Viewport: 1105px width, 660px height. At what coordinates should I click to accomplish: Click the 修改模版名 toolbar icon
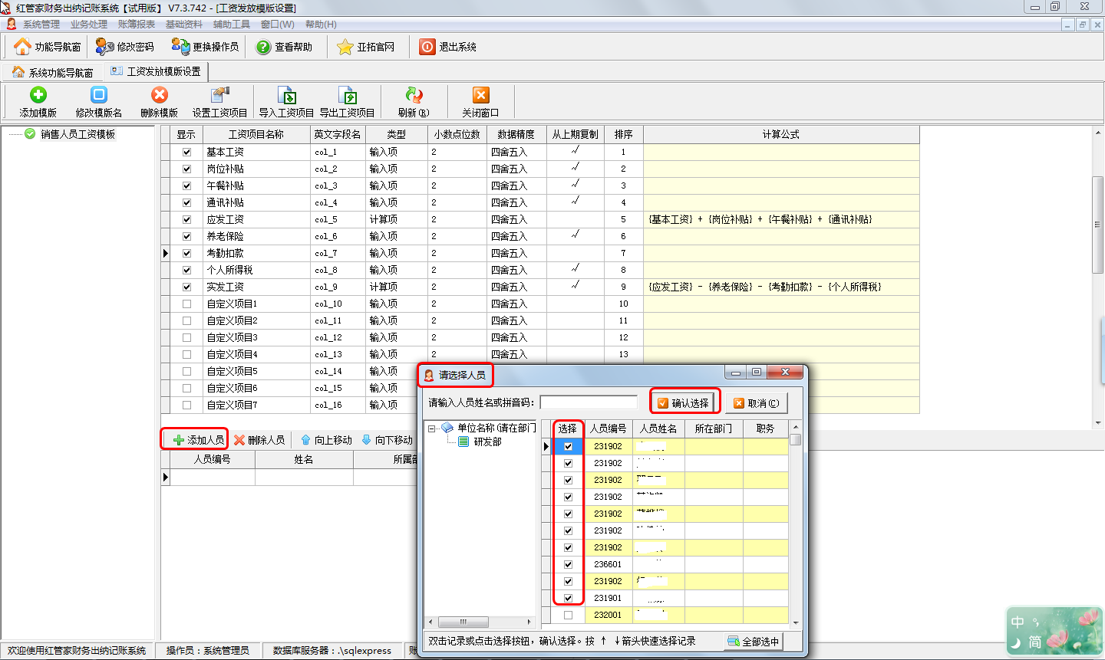point(98,95)
